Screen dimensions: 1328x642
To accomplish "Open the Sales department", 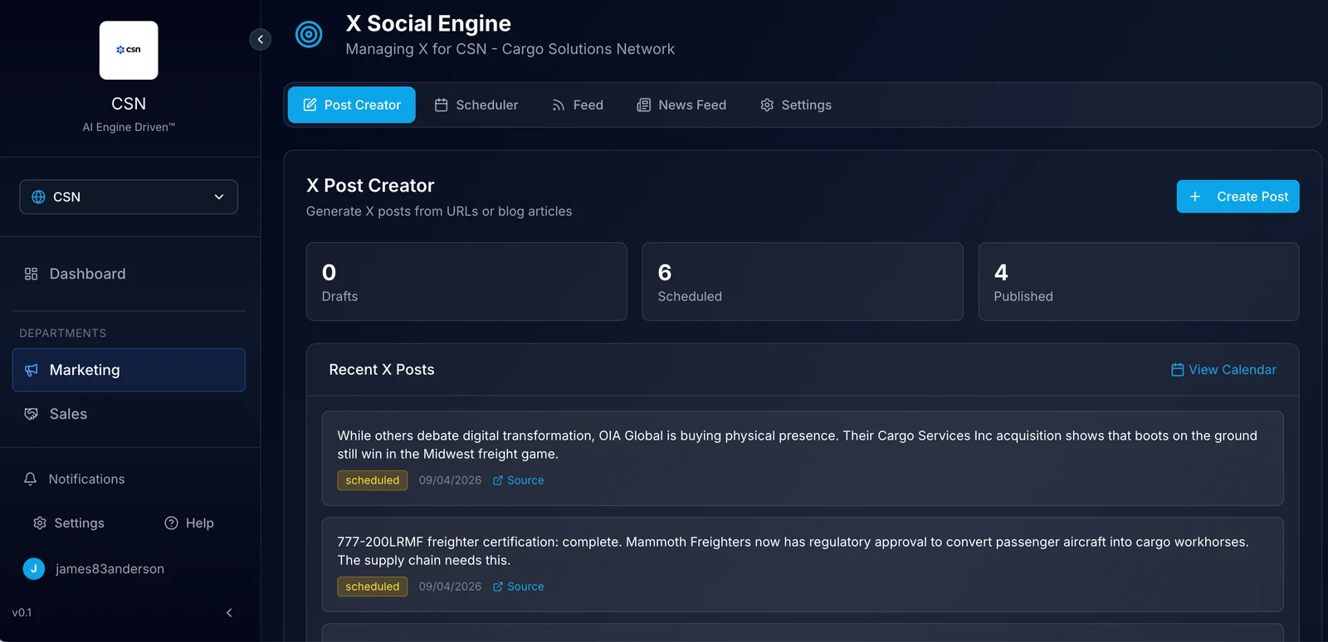I will click(68, 414).
